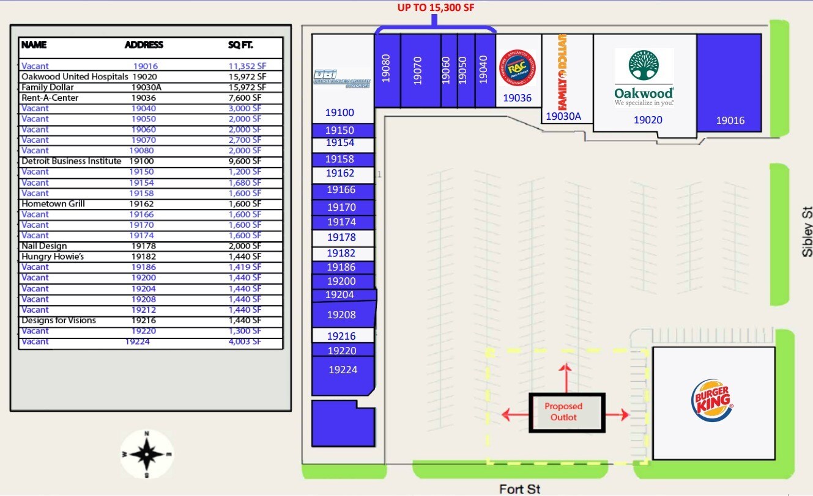This screenshot has width=813, height=496.
Task: Select unit 19200 on the plan
Action: (x=343, y=282)
